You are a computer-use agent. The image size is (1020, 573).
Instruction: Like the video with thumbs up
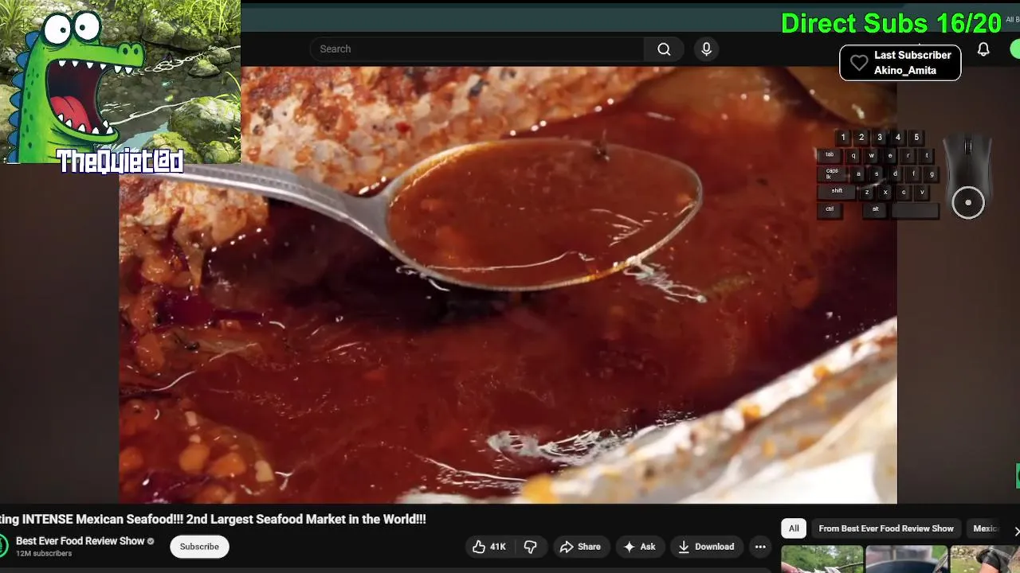tap(488, 547)
